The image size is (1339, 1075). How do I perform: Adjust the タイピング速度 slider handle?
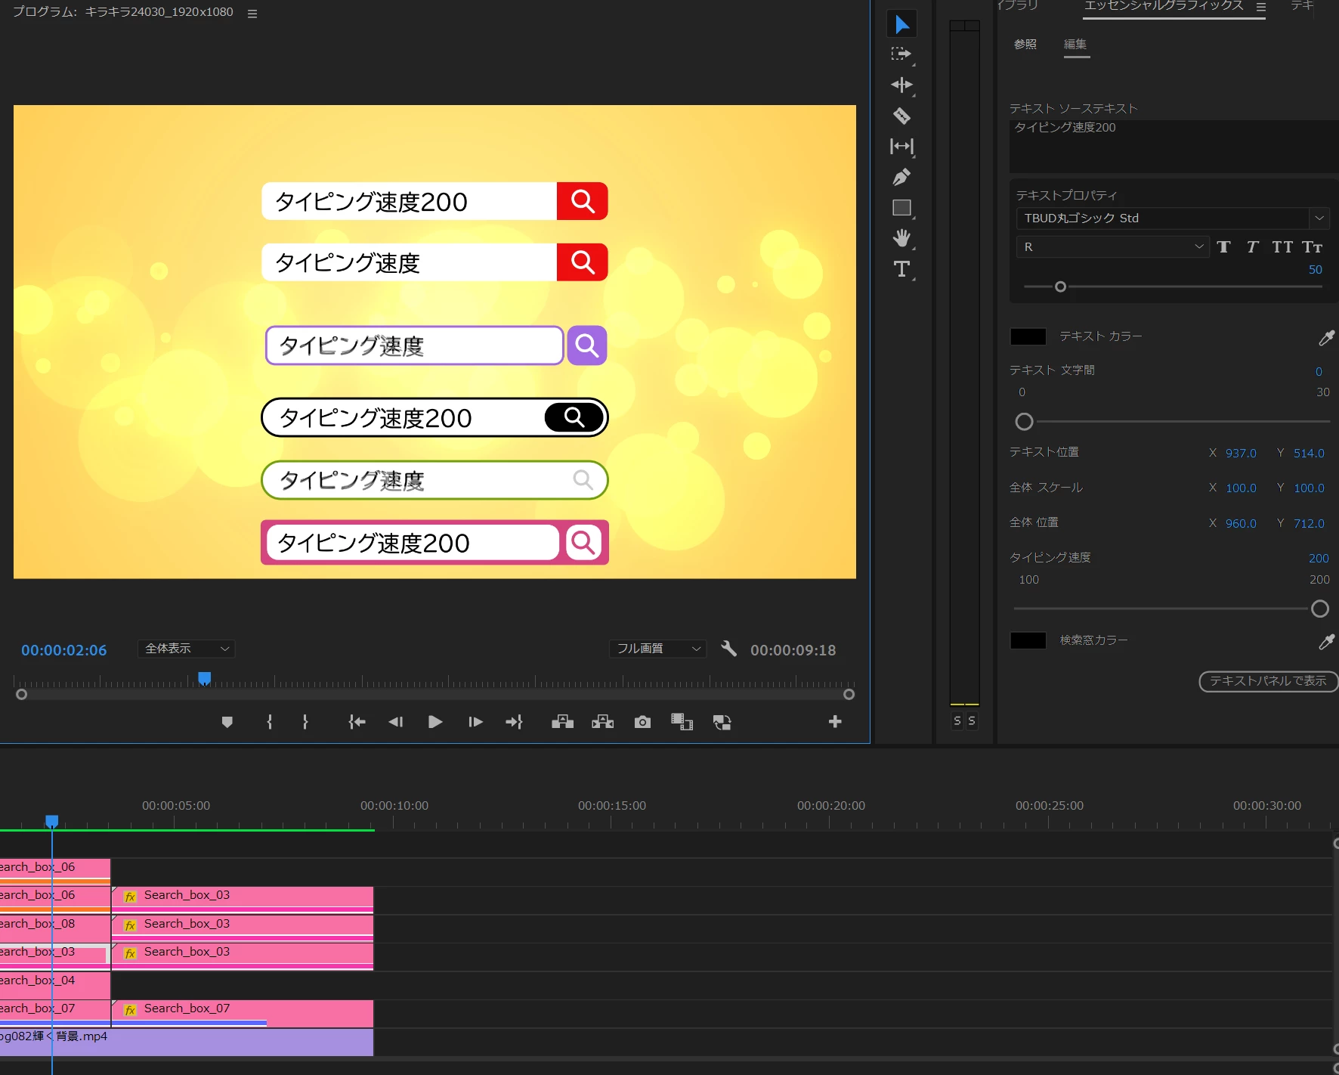pos(1320,609)
